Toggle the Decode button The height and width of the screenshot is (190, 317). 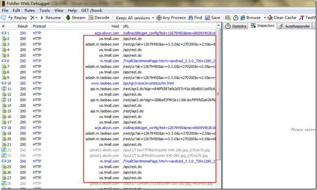click(99, 18)
